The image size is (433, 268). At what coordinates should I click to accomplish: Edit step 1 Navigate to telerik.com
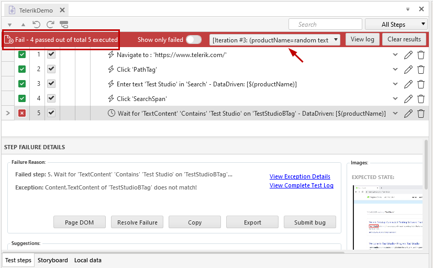tap(408, 55)
